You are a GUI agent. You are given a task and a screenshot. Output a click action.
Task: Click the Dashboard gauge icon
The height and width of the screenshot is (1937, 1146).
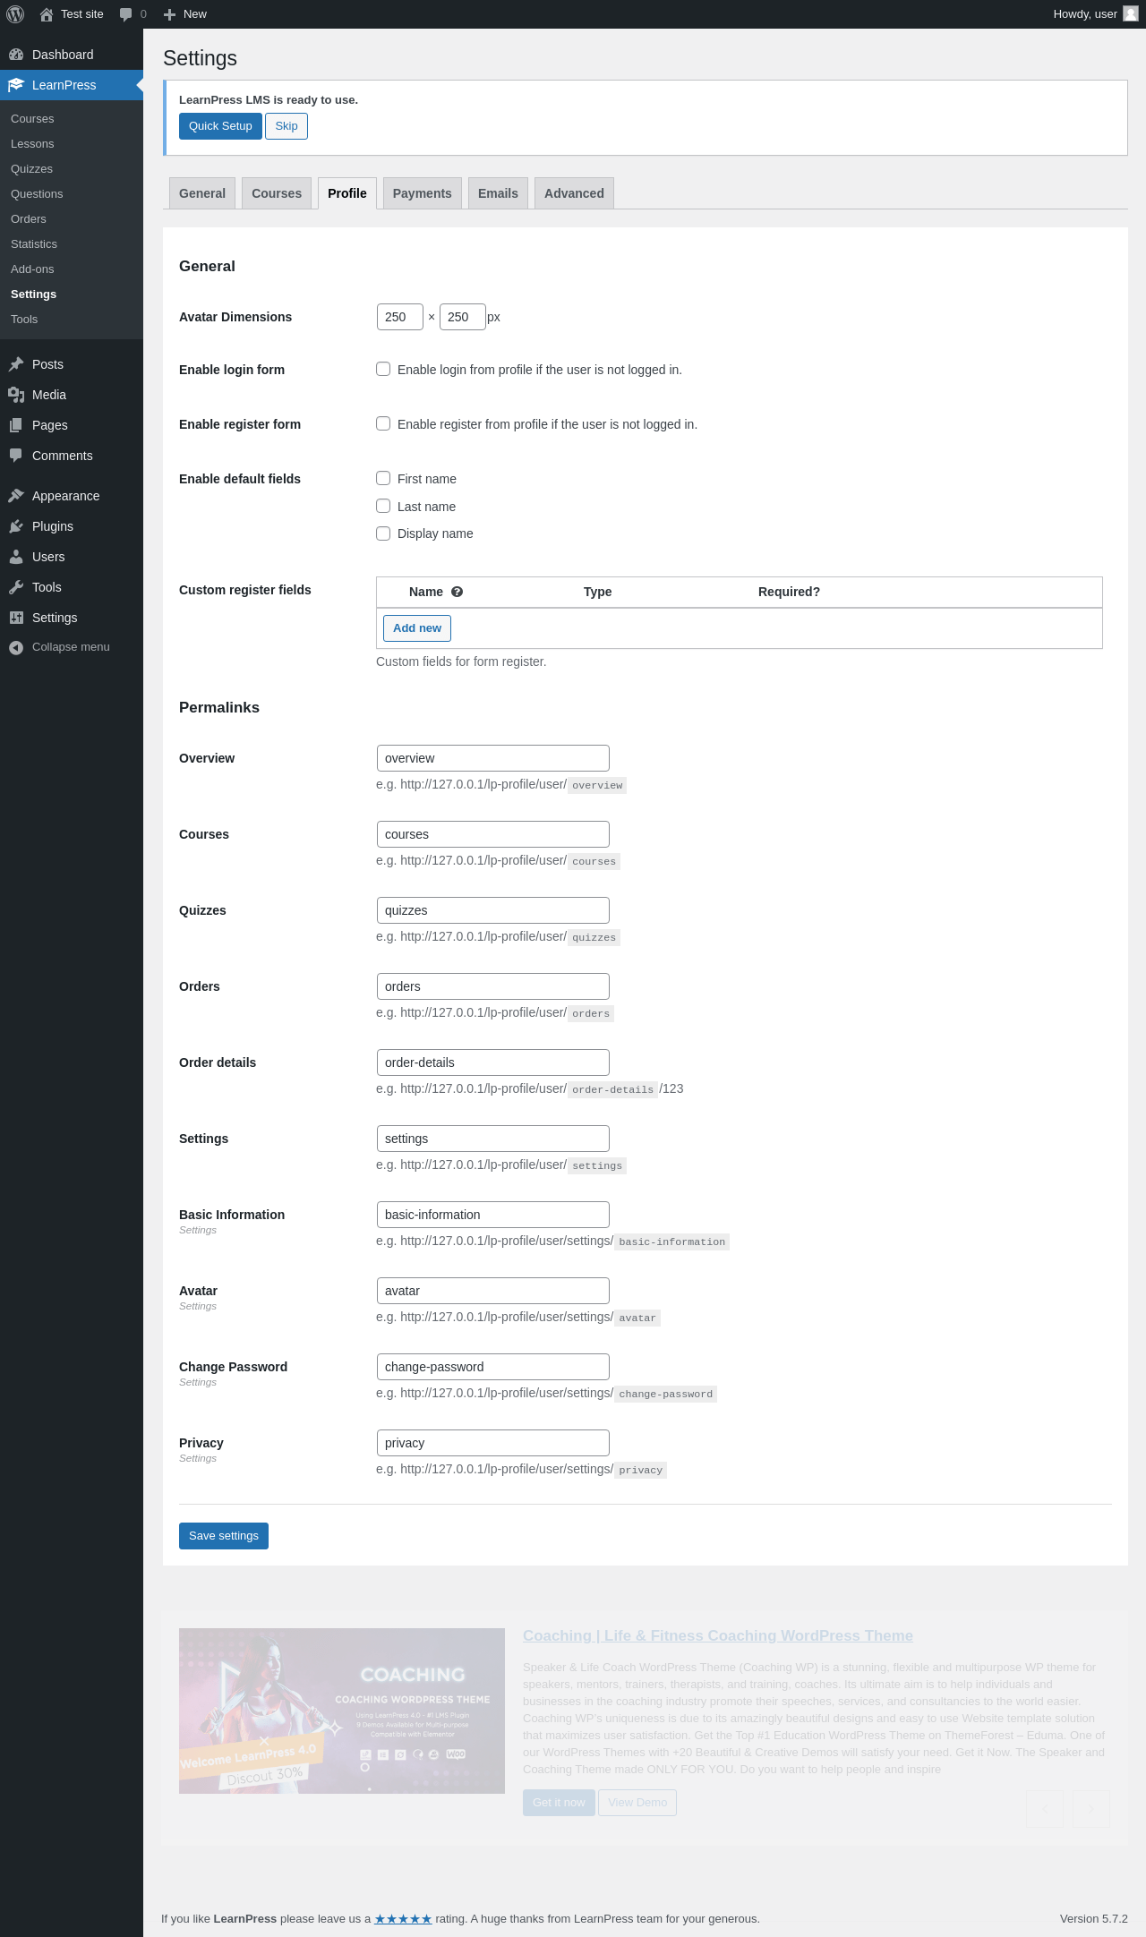coord(16,55)
